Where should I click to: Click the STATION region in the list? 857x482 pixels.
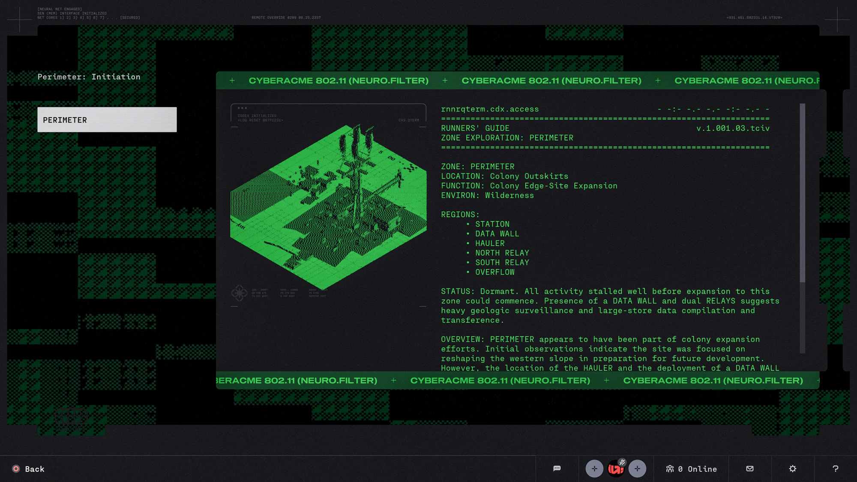(492, 224)
